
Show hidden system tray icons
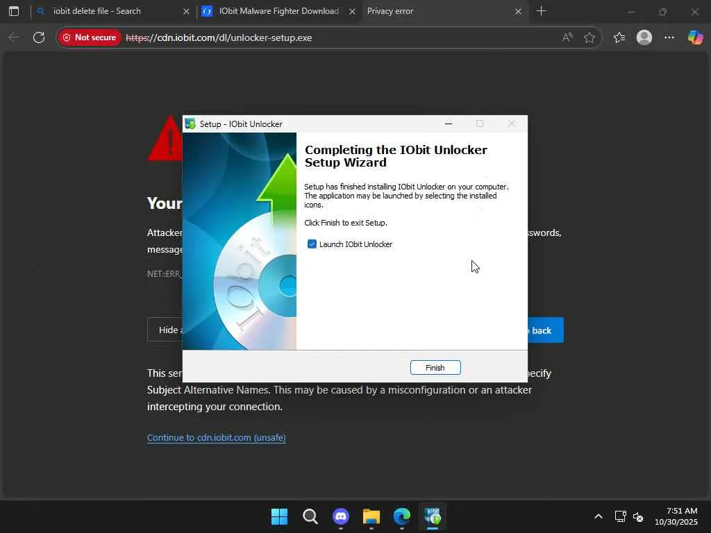pos(599,516)
